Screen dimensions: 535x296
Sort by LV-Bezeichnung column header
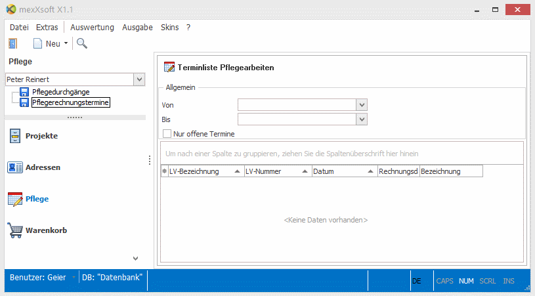click(x=206, y=171)
